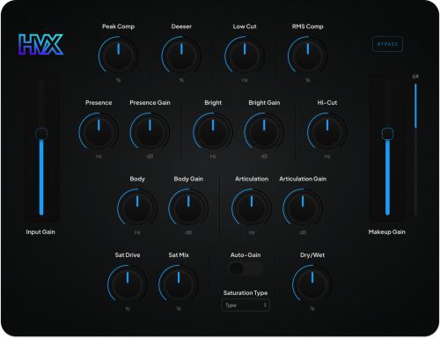Click the Low Cut Hz value field
This screenshot has height=338, width=440.
(x=245, y=80)
